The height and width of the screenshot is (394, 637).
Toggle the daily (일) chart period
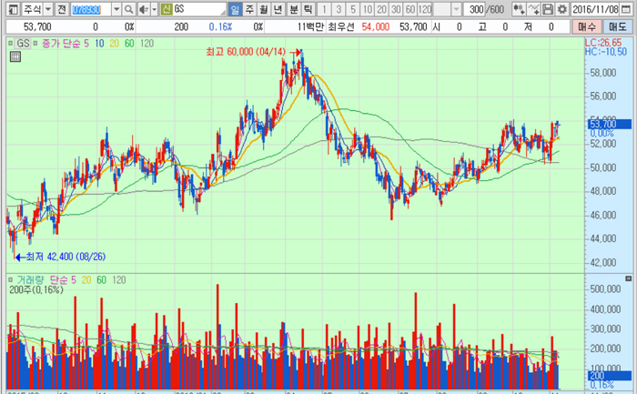pos(235,9)
